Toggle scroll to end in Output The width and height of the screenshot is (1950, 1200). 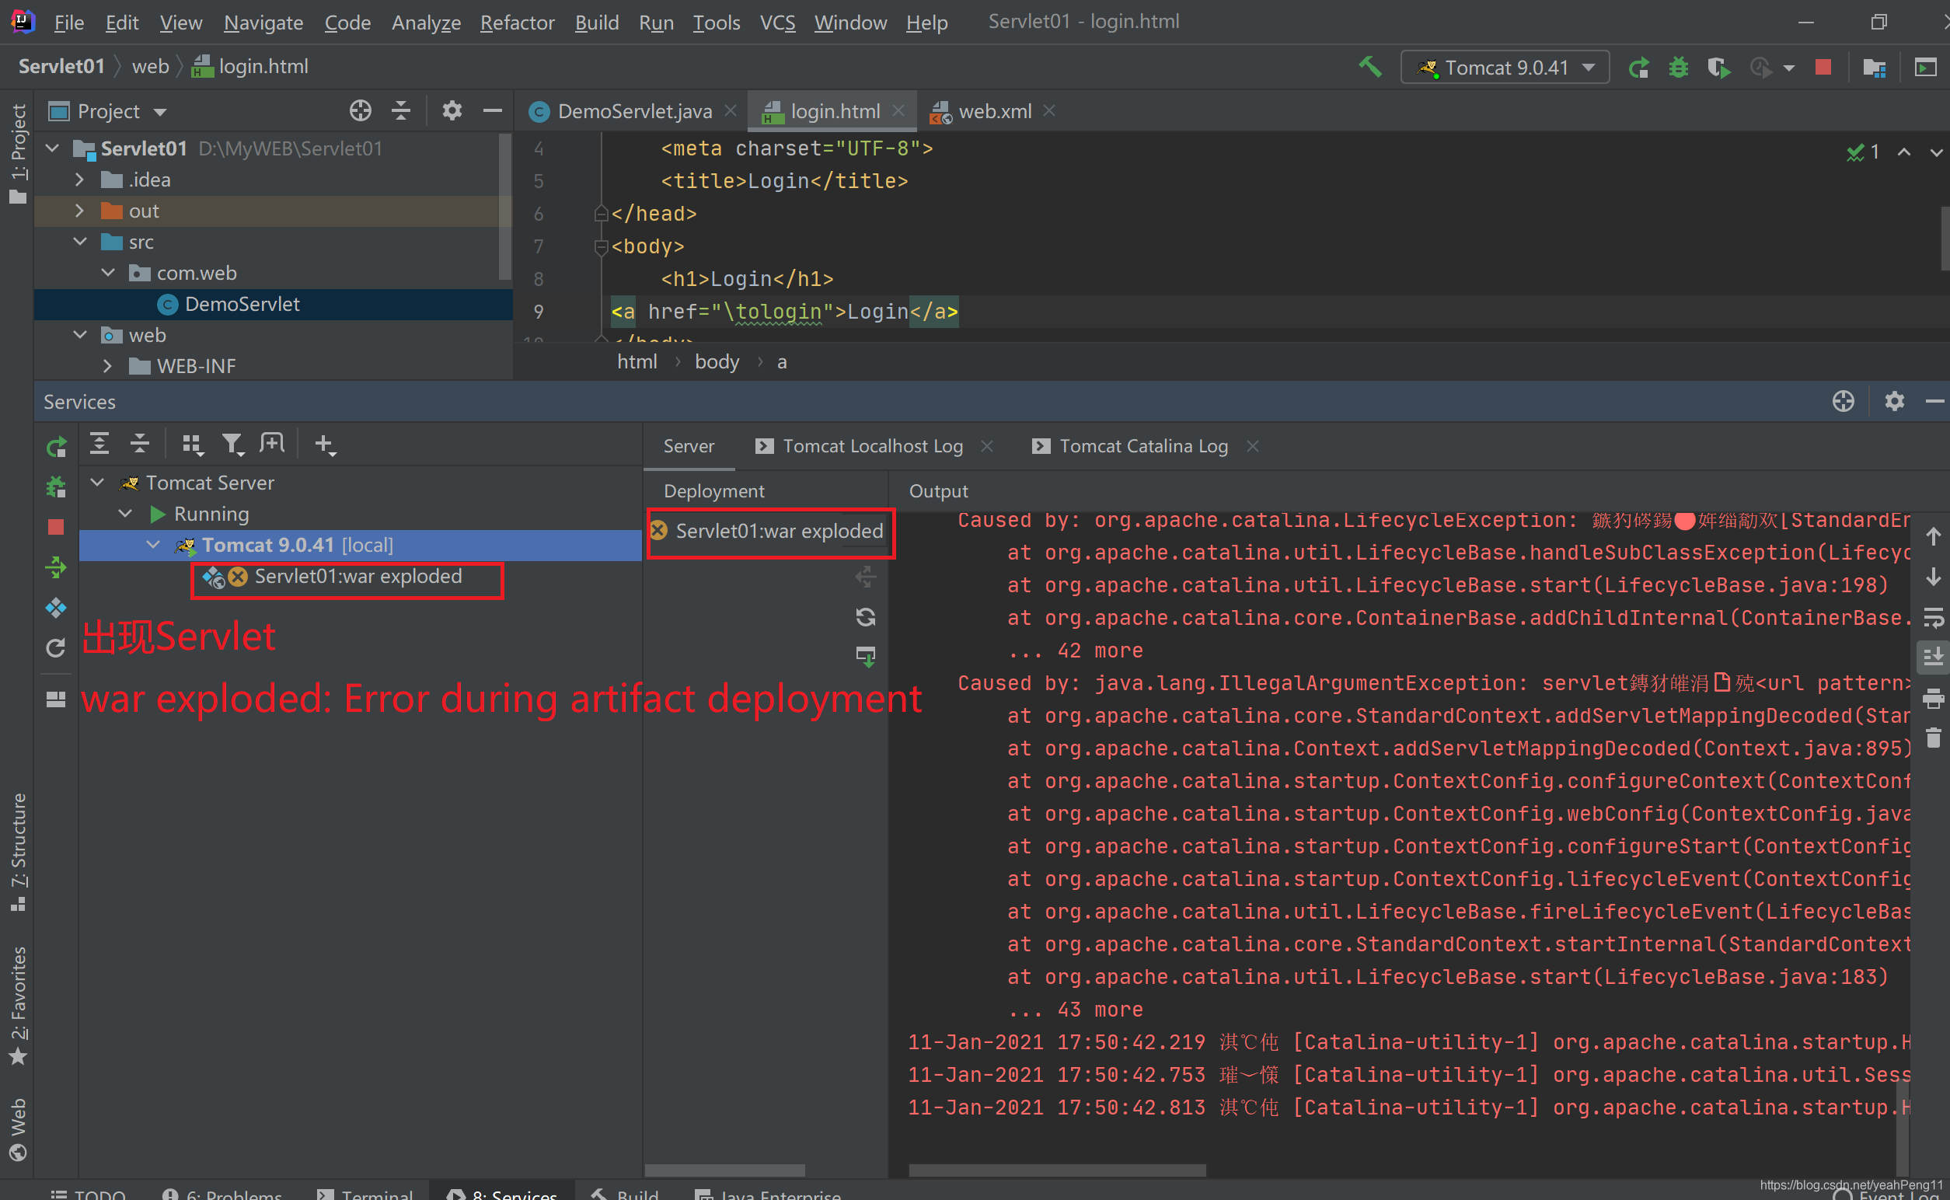(1934, 658)
